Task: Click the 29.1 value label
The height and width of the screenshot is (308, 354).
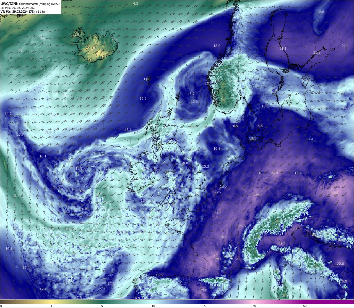Action: click(x=218, y=259)
